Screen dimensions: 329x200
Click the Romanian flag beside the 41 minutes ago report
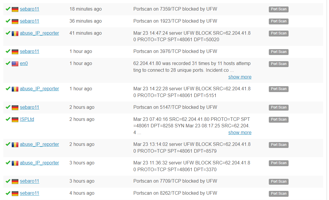coord(15,34)
